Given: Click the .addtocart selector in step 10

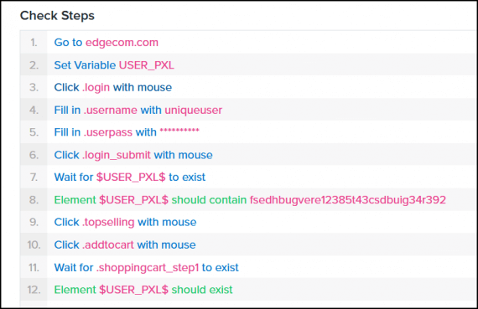Looking at the screenshot, I should click(x=107, y=245).
